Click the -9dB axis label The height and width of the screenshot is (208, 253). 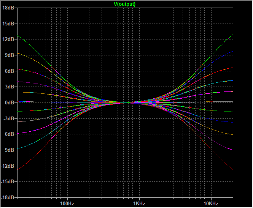[9, 150]
